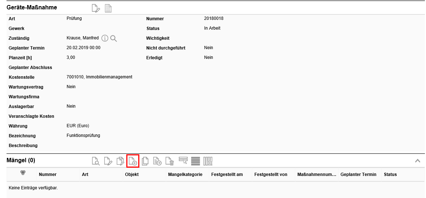Click the Status column header in Mängel table
Image resolution: width=426 pixels, height=198 pixels.
pos(390,175)
